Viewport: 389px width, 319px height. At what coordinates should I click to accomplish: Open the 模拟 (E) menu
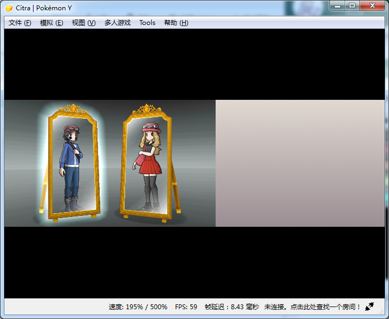tap(51, 23)
